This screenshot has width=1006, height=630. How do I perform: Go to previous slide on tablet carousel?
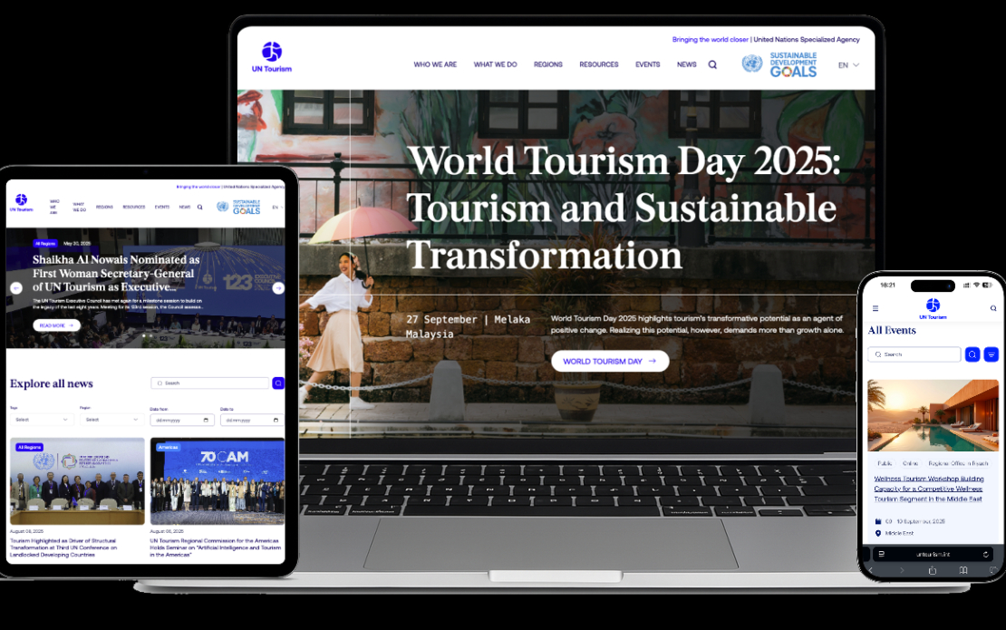tap(16, 288)
